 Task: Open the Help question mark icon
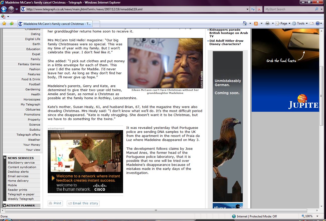317,23
